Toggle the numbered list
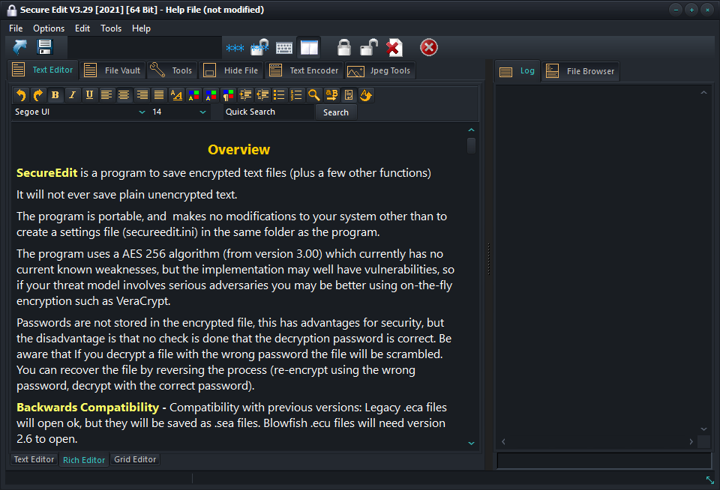 297,95
